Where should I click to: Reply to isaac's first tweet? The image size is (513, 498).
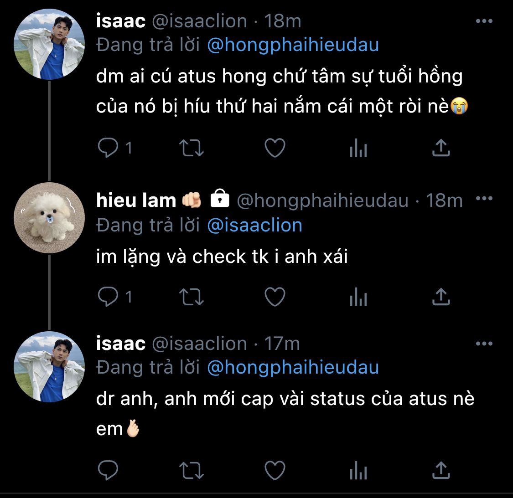109,148
